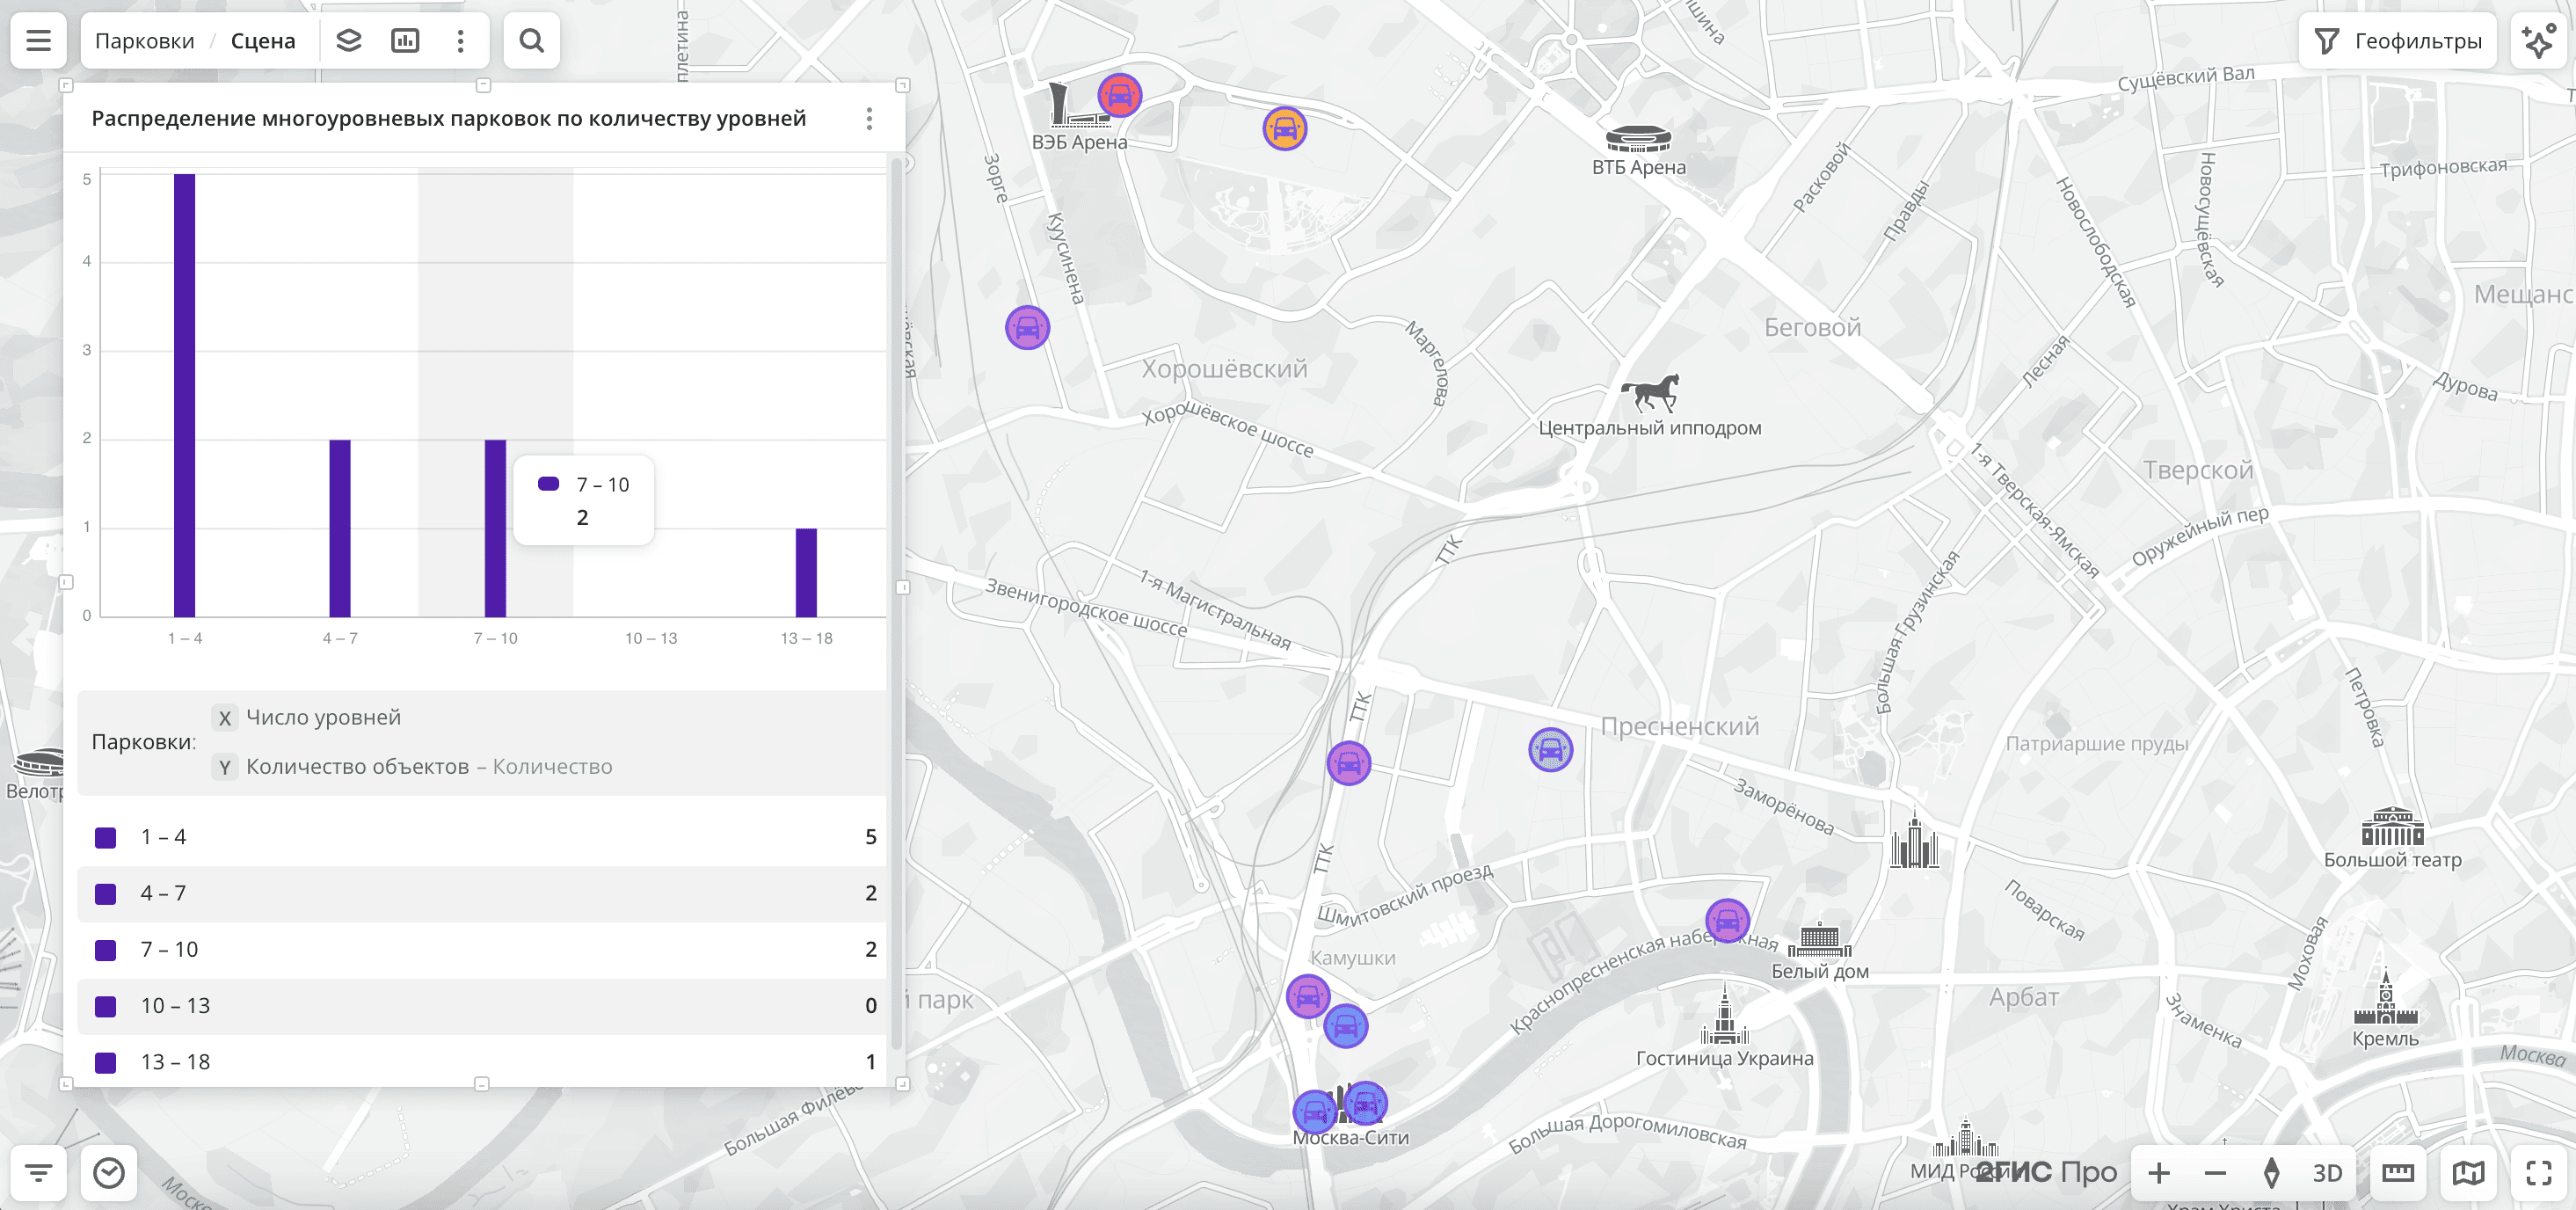Click the search magnifier button
2576x1210 pixels.
(x=531, y=41)
